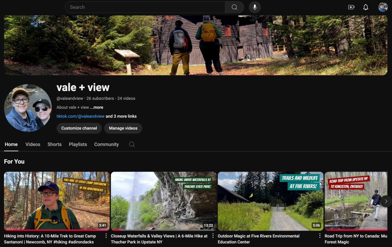Click the channel search magnifier icon
Viewport: 392px width, 247px height.
click(x=132, y=145)
